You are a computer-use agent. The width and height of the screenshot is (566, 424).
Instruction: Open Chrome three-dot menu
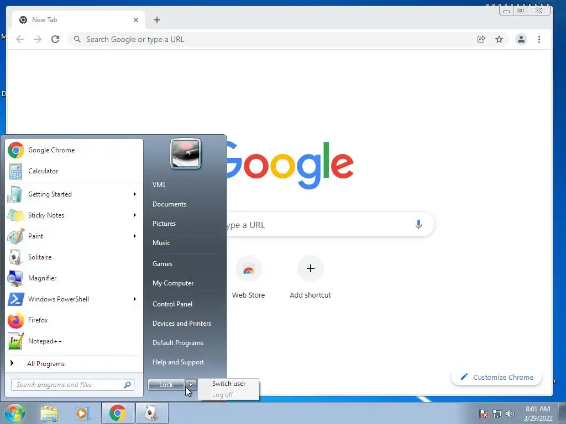pyautogui.click(x=539, y=39)
